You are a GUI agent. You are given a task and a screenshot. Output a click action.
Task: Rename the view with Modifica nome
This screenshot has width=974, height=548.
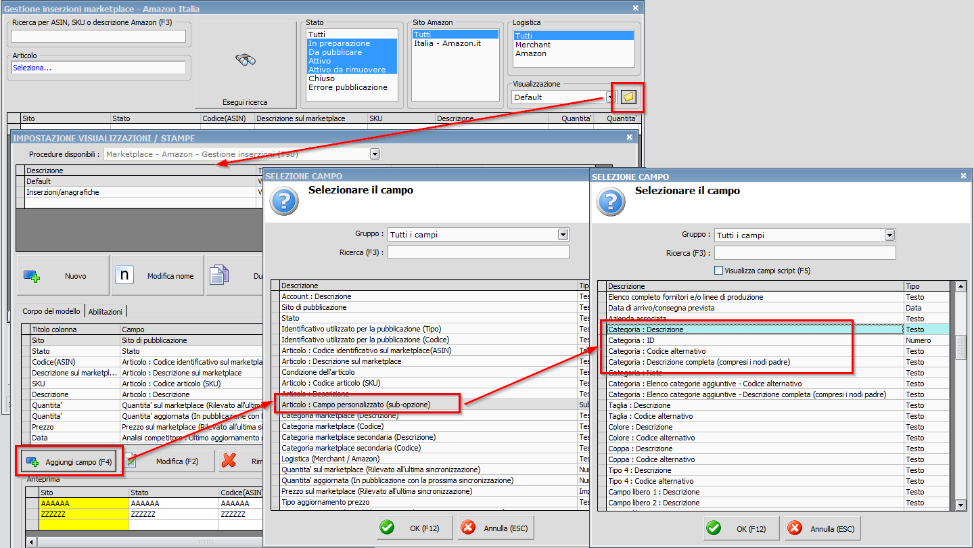(158, 275)
